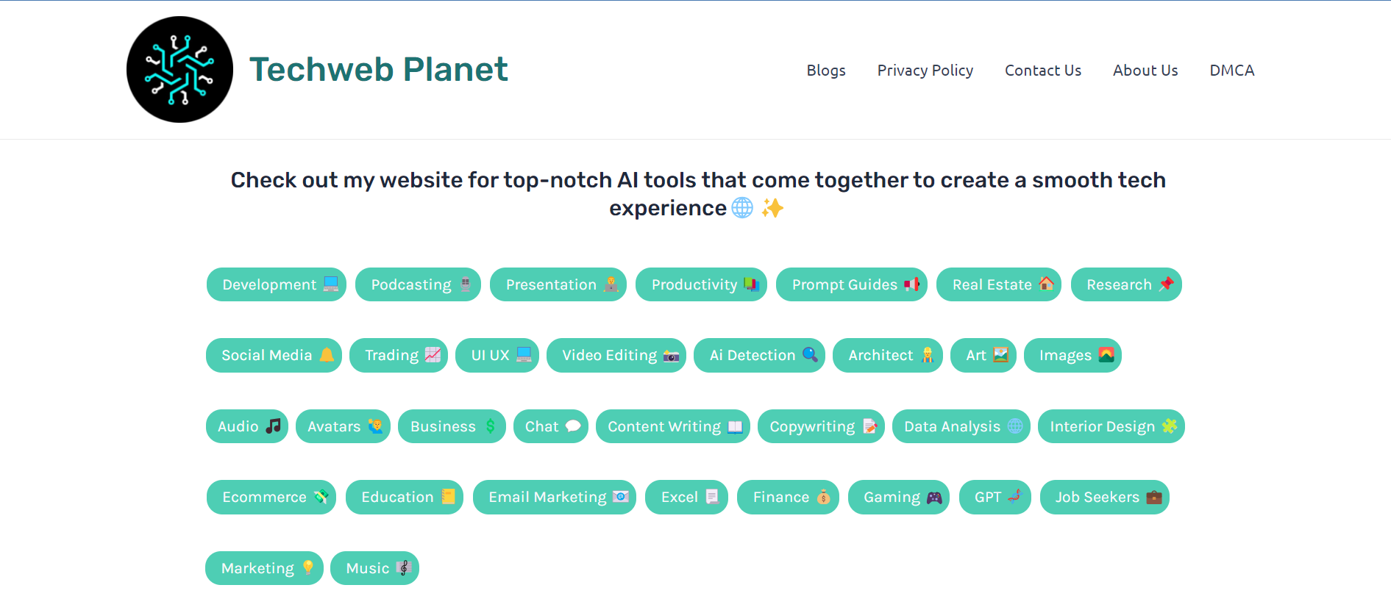
Task: Click the house icon on Real Estate
Action: click(1046, 284)
